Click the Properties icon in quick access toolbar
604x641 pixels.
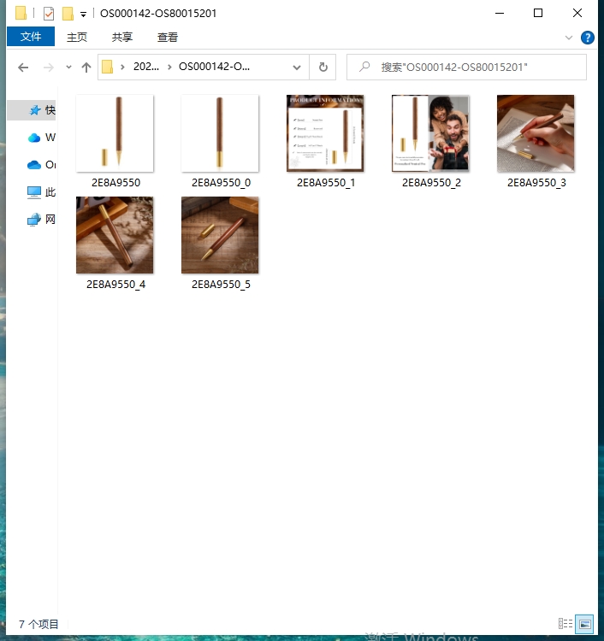[49, 14]
